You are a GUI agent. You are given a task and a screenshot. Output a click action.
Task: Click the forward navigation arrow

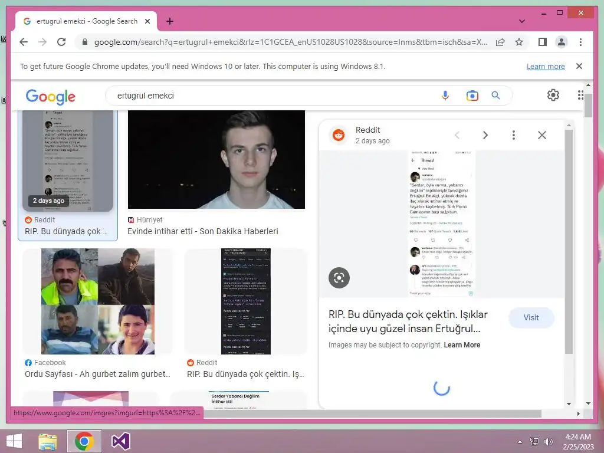[42, 42]
